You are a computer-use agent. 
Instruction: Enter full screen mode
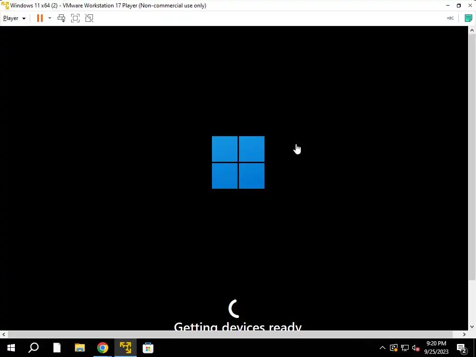coord(75,18)
